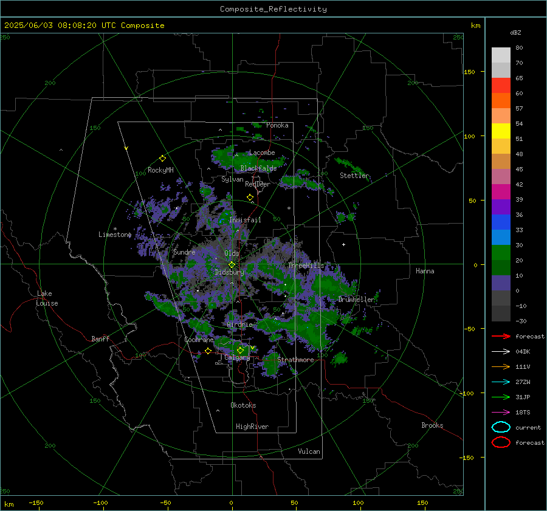Image resolution: width=547 pixels, height=511 pixels.
Task: Click the Cochrane town label
Action: click(199, 340)
